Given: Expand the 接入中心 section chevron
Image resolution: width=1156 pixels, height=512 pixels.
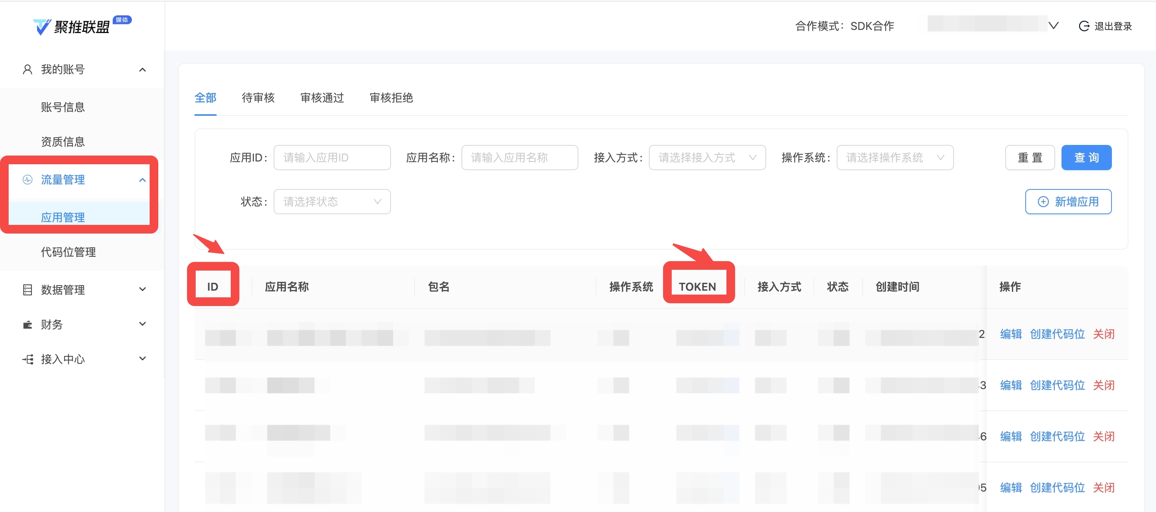Looking at the screenshot, I should 142,358.
